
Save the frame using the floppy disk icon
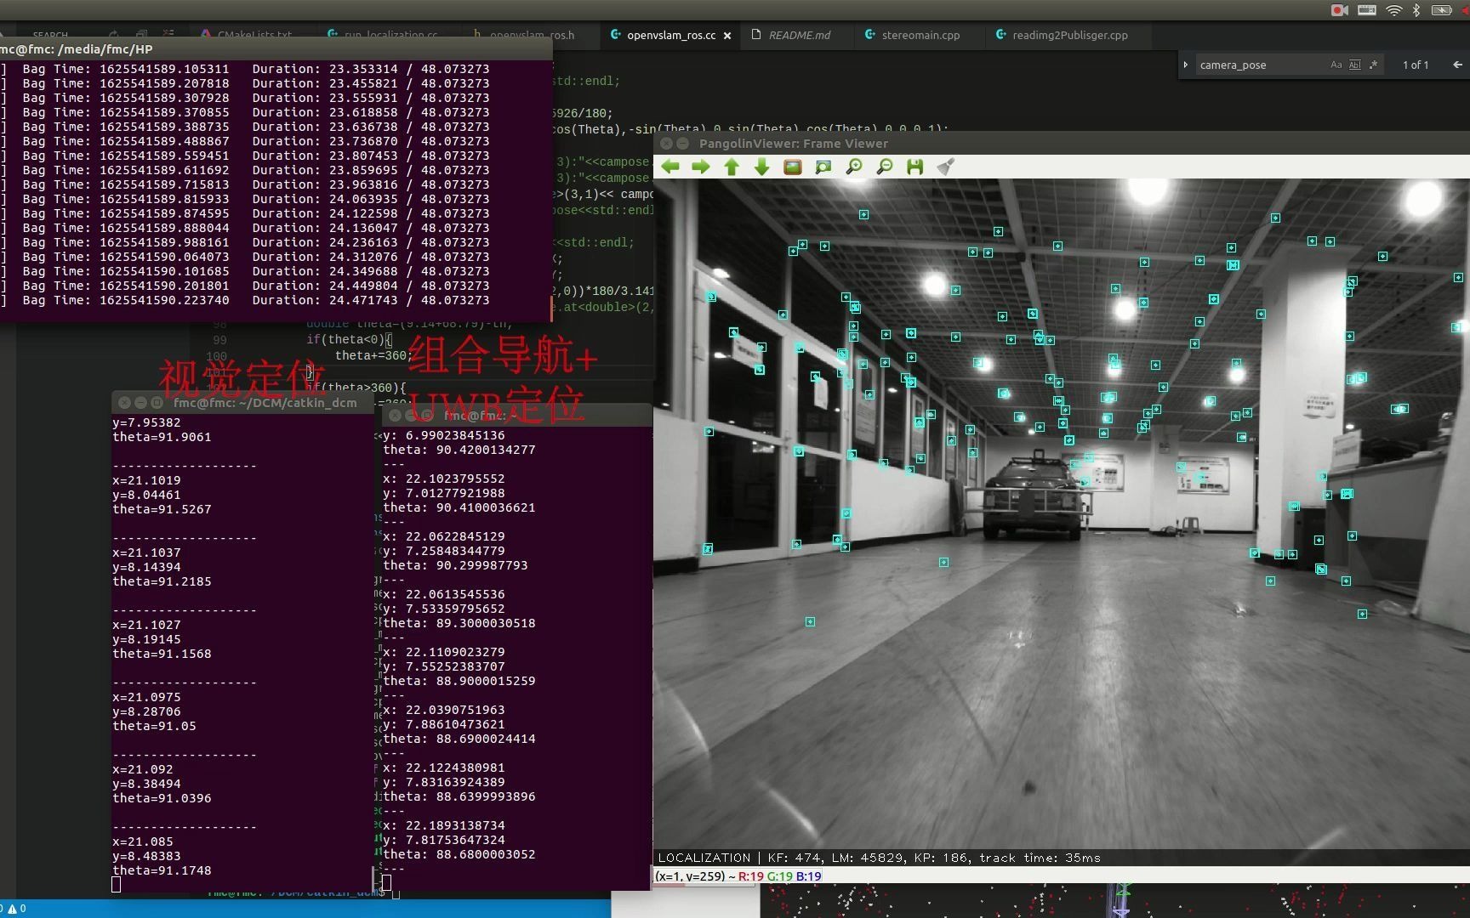pos(915,167)
